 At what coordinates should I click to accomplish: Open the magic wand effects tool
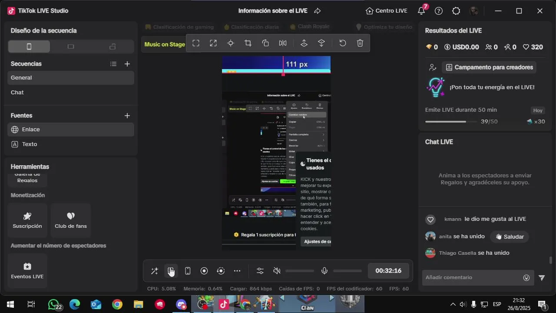tap(155, 271)
